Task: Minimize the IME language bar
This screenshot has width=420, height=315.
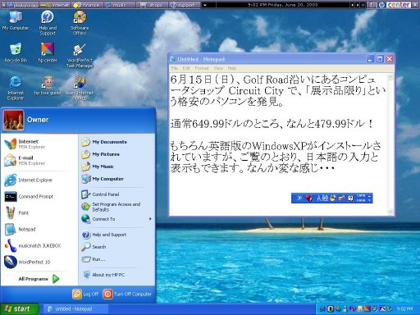Action: [369, 195]
